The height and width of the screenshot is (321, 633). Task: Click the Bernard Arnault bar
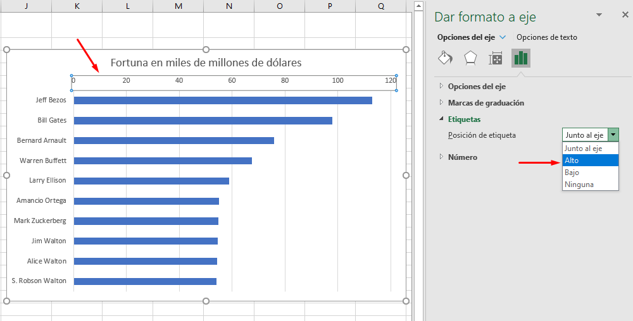coord(174,140)
